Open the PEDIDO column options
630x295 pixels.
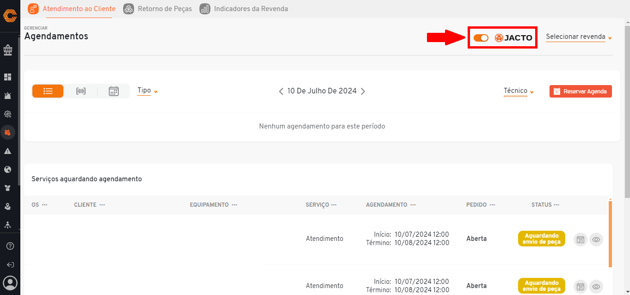point(493,205)
